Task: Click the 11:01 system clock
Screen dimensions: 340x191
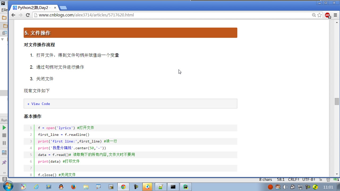Action: point(328,187)
